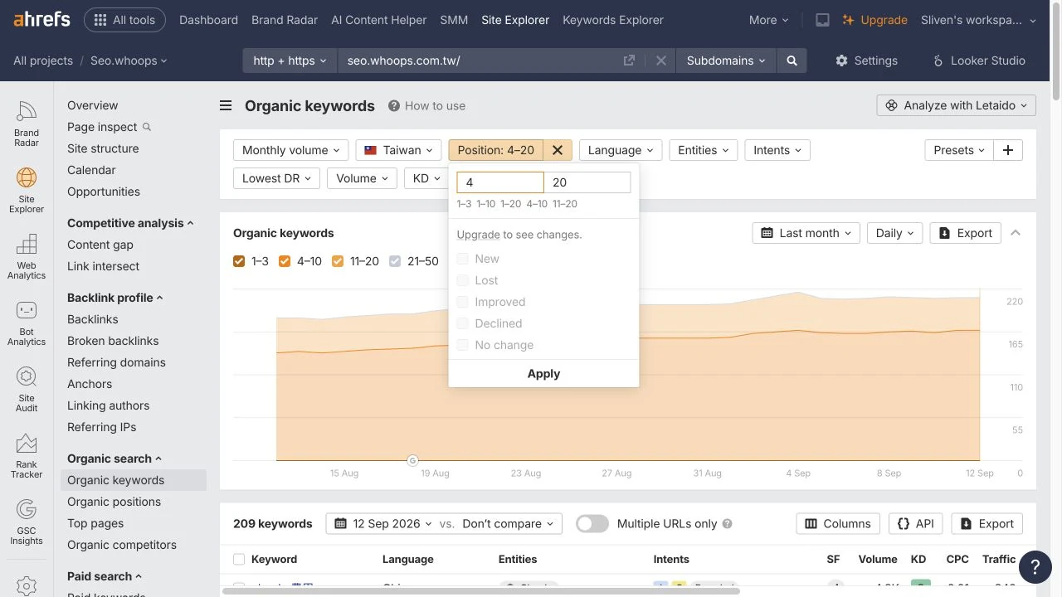Open All tools grid menu

pyautogui.click(x=124, y=20)
